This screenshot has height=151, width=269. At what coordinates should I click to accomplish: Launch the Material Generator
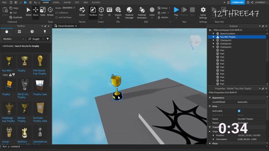[142, 13]
